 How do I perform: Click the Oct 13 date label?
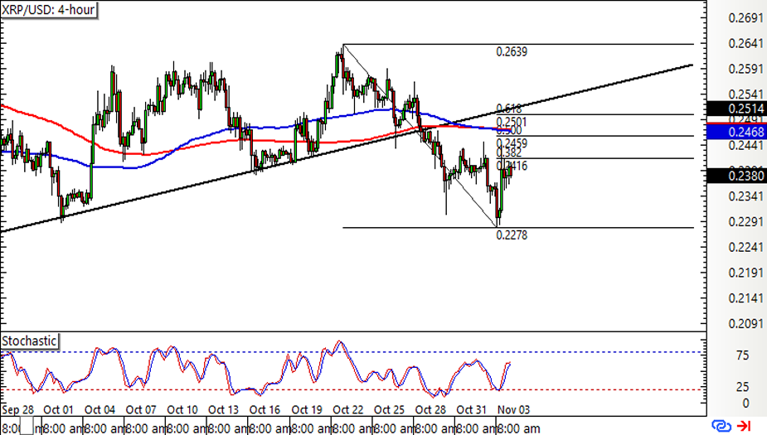coord(223,409)
